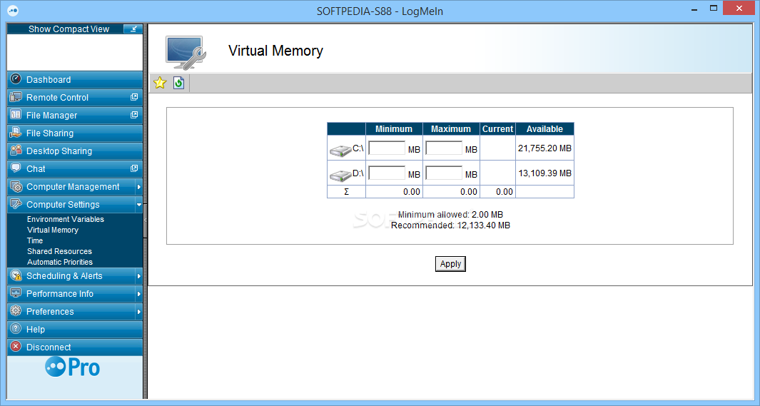Image resolution: width=760 pixels, height=406 pixels.
Task: Click the Minimum allowed: 2.00 MB text
Action: coord(450,215)
